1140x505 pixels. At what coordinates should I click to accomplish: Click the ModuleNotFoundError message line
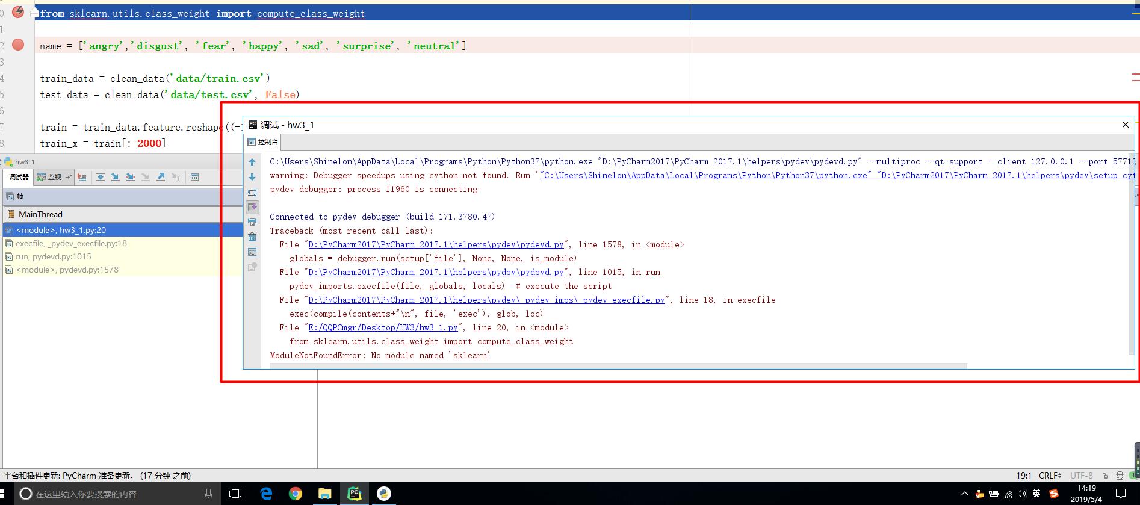[380, 355]
